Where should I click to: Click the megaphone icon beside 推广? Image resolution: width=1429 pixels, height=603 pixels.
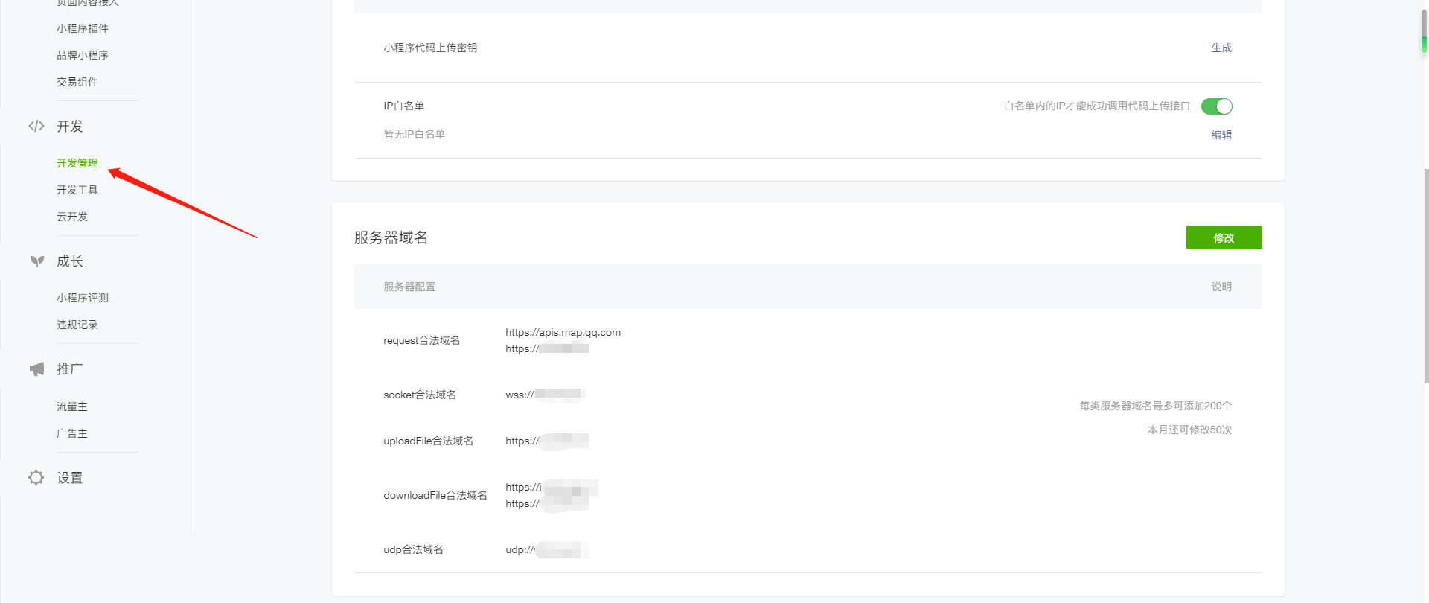coord(36,369)
